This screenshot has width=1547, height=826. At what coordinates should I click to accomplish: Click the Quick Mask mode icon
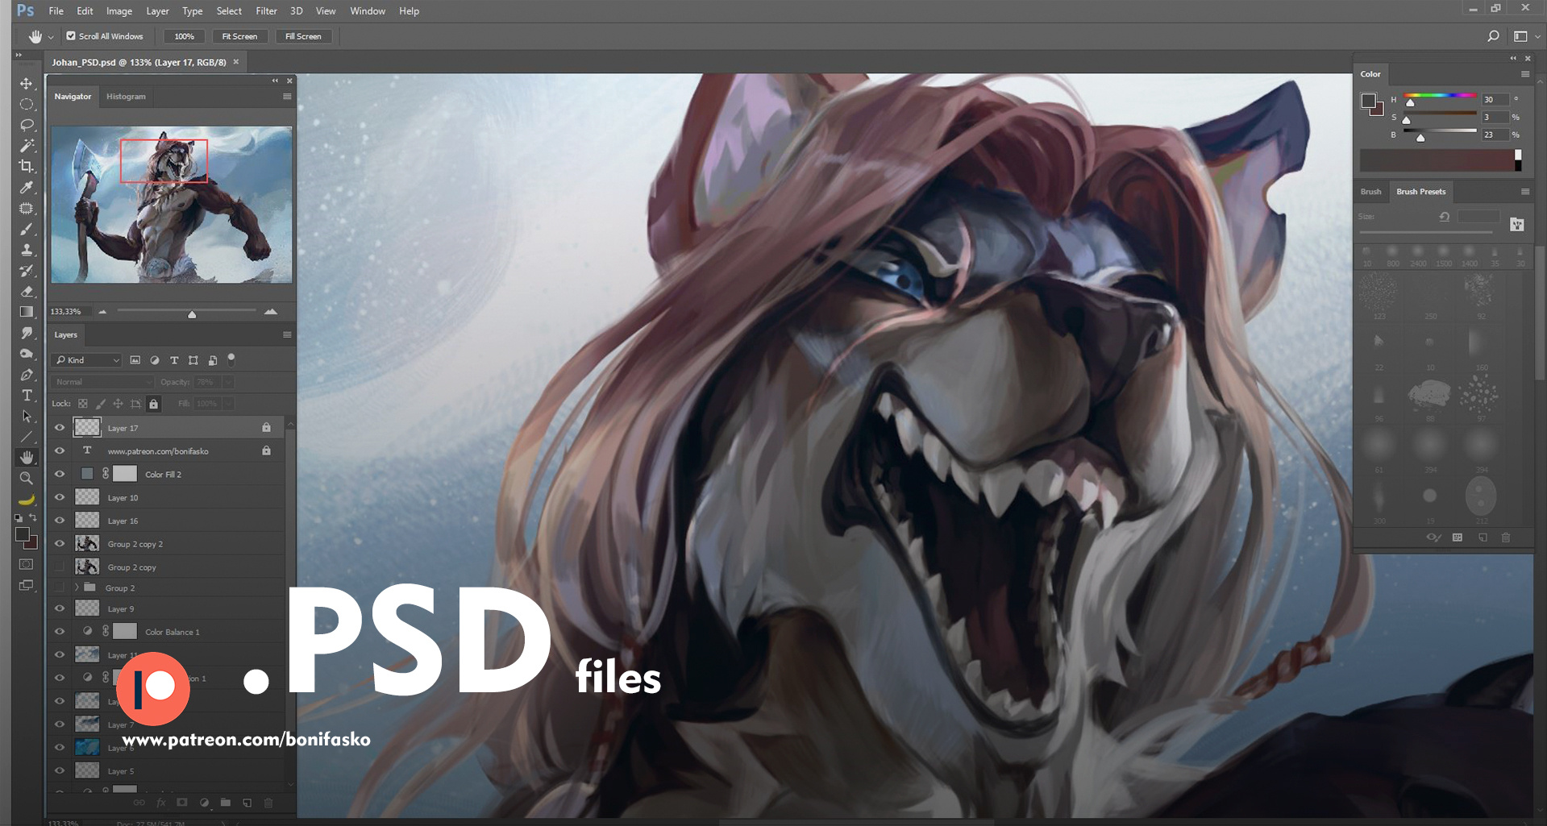pyautogui.click(x=27, y=564)
